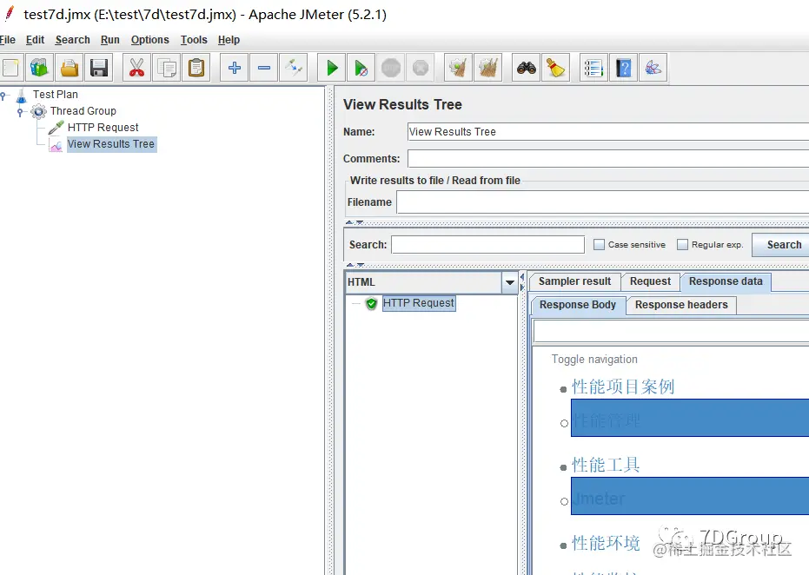This screenshot has height=575, width=809.
Task: Select HTTP Request result entry
Action: point(419,303)
